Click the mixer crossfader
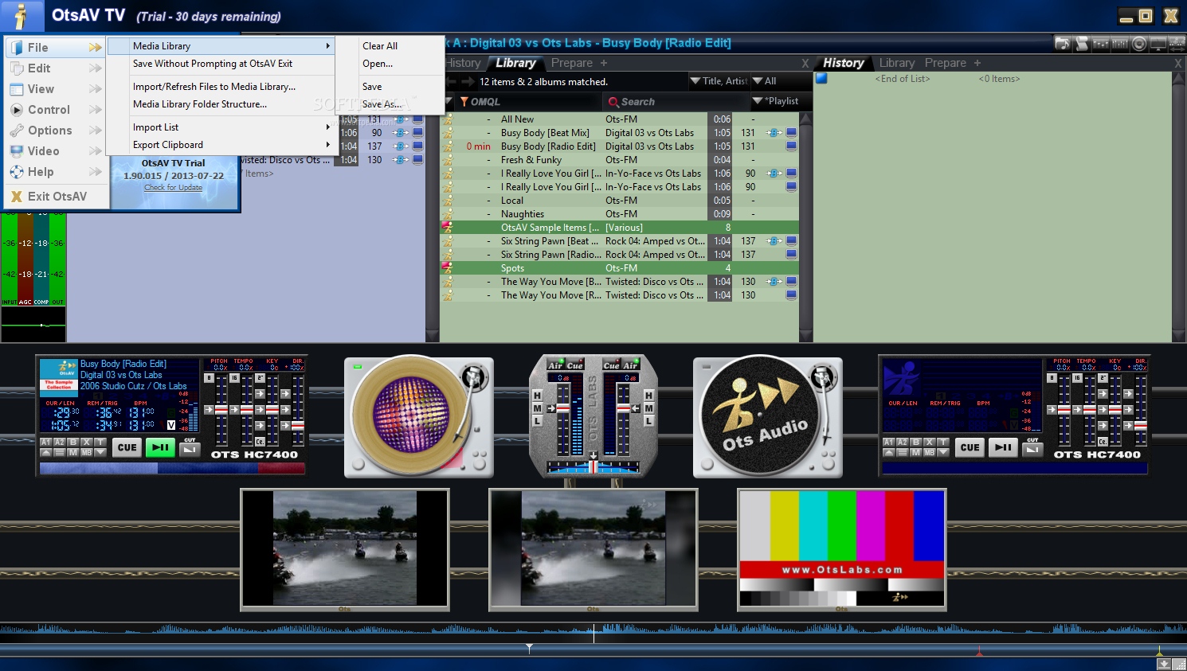 593,466
